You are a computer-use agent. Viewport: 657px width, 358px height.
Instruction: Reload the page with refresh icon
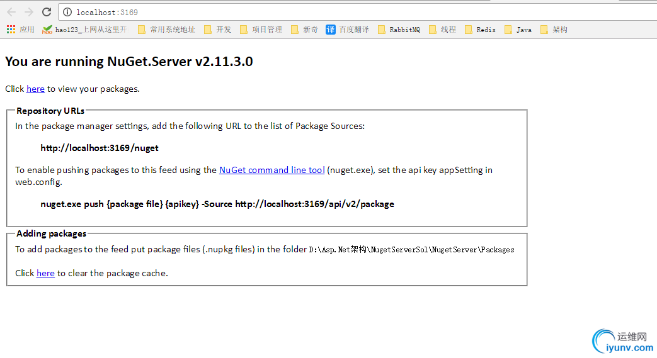point(47,12)
